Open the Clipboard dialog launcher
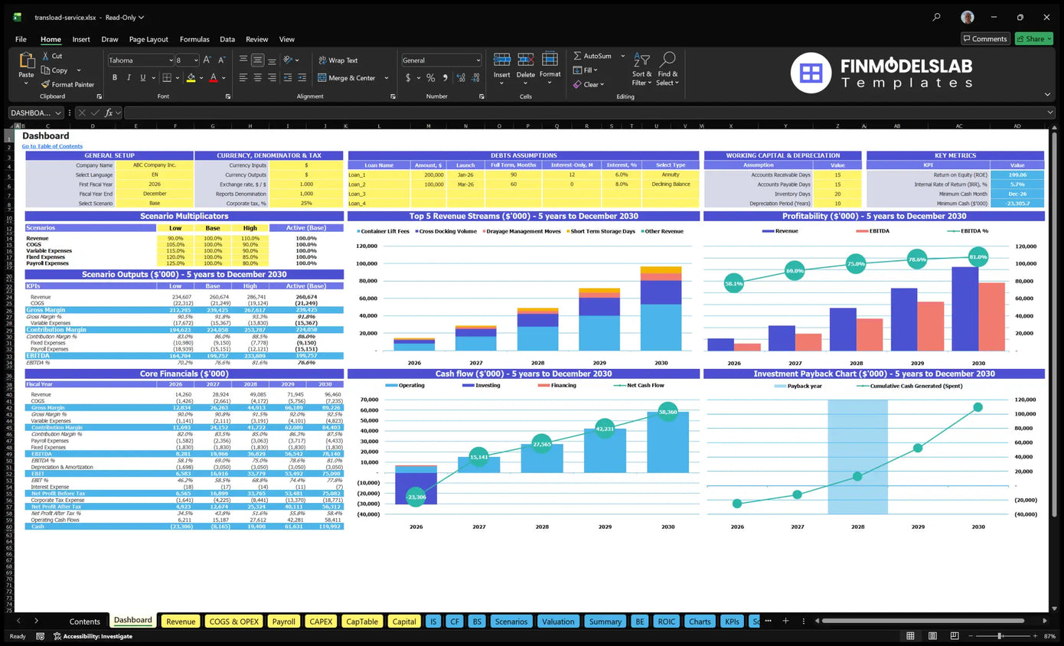Viewport: 1064px width, 646px height. (x=99, y=96)
